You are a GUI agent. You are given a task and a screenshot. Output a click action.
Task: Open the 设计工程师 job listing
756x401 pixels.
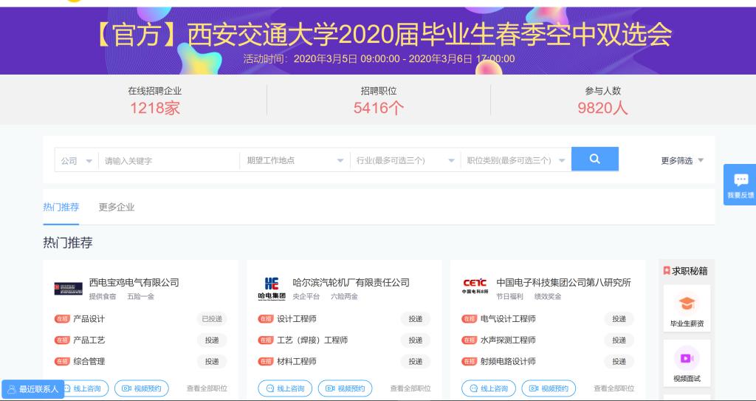297,319
